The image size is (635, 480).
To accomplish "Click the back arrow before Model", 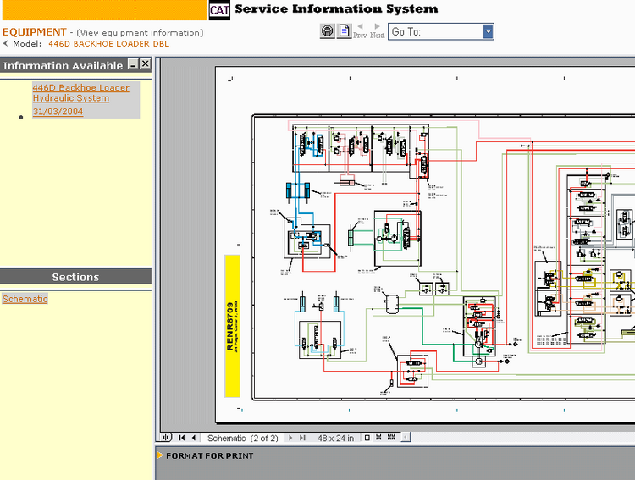I will [5, 43].
